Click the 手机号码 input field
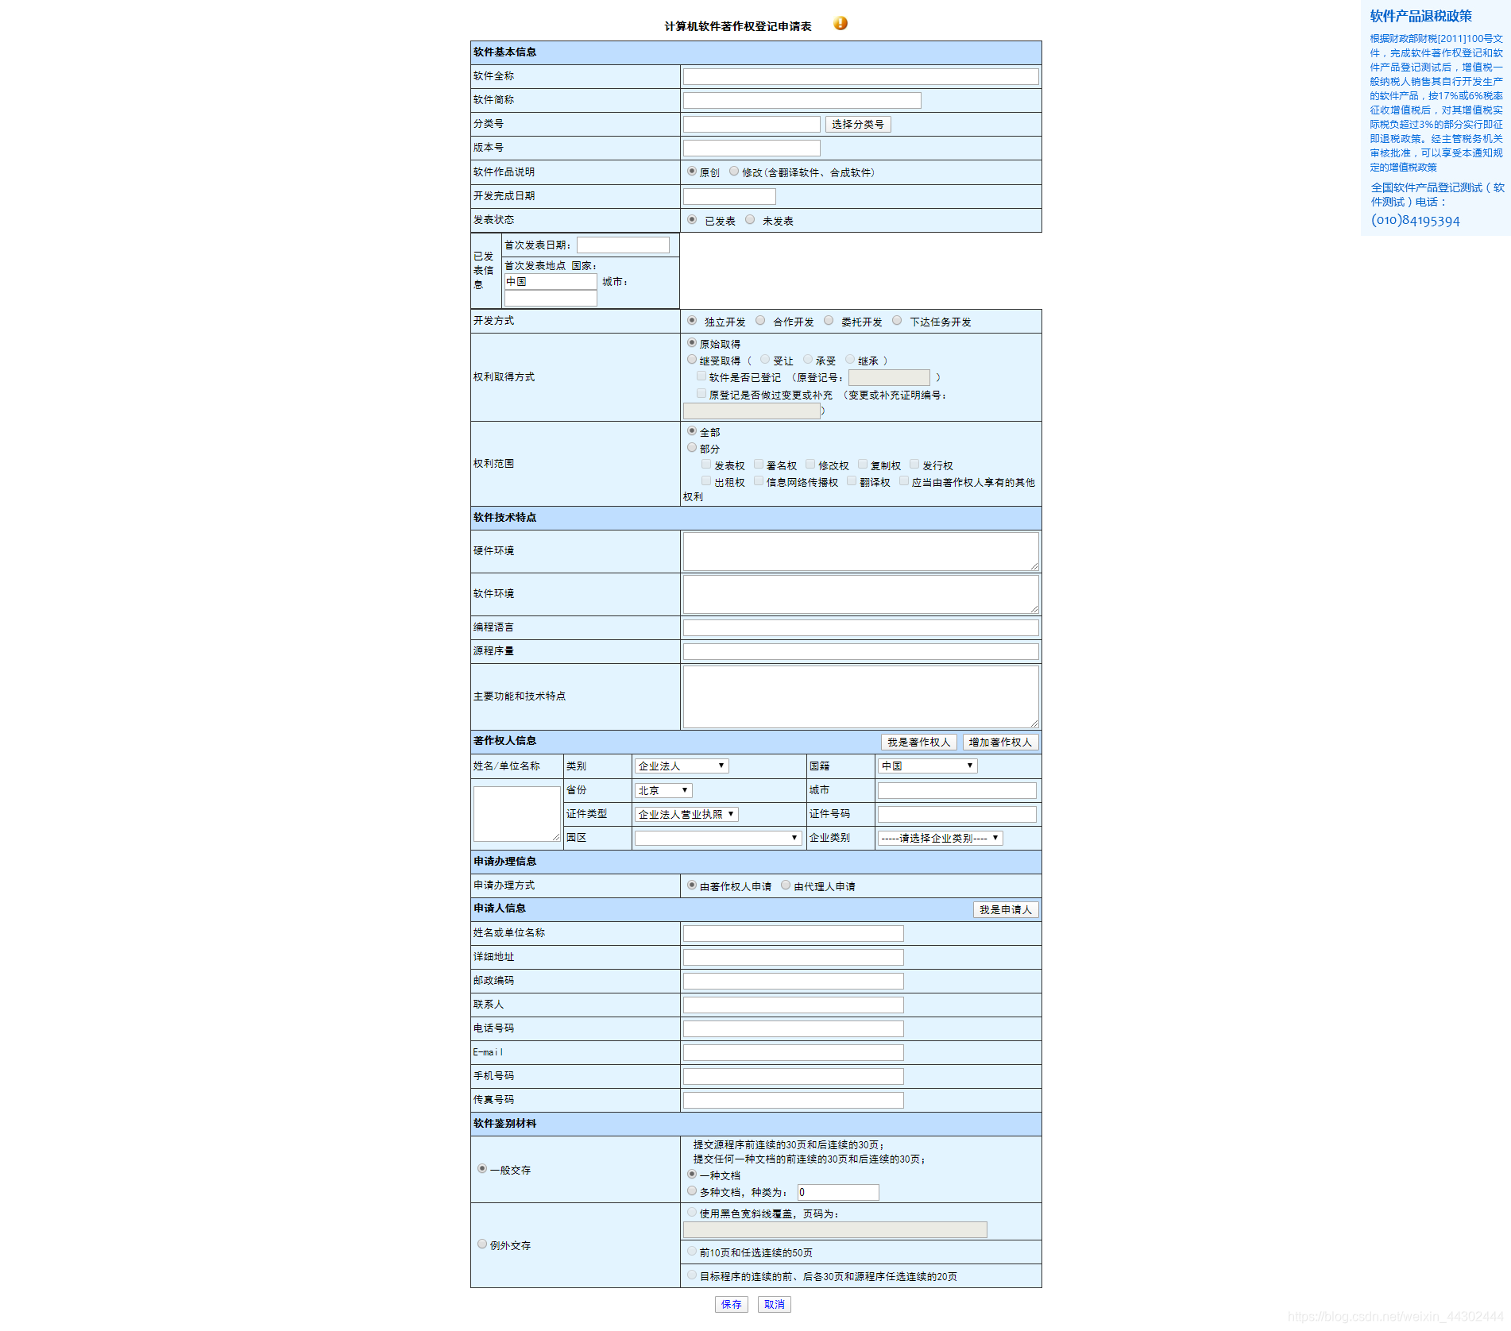1511x1331 pixels. pos(794,1077)
